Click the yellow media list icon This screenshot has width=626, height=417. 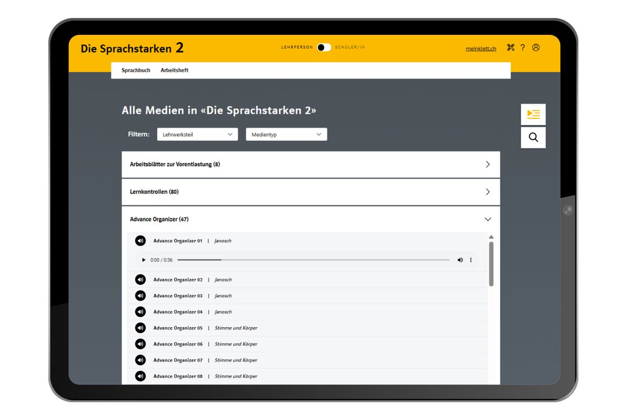coord(533,114)
